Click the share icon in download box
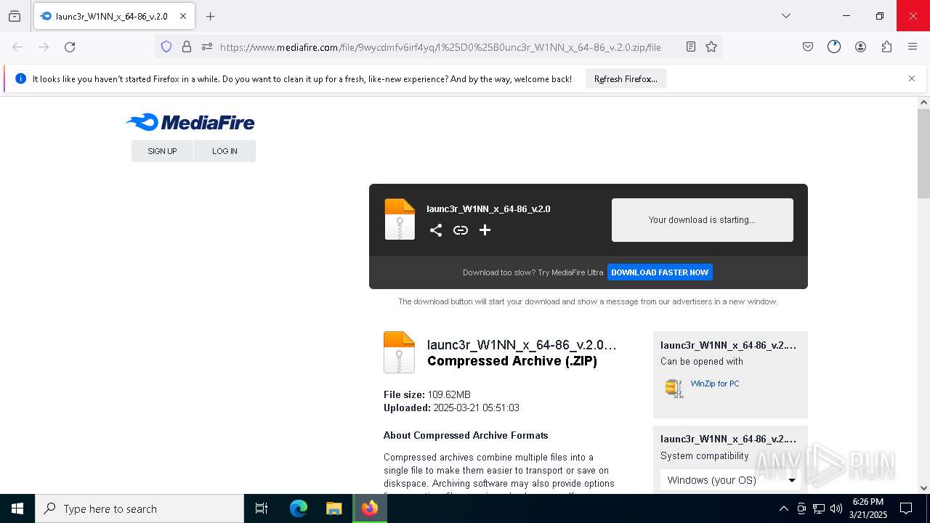Image resolution: width=930 pixels, height=523 pixels. pos(436,230)
